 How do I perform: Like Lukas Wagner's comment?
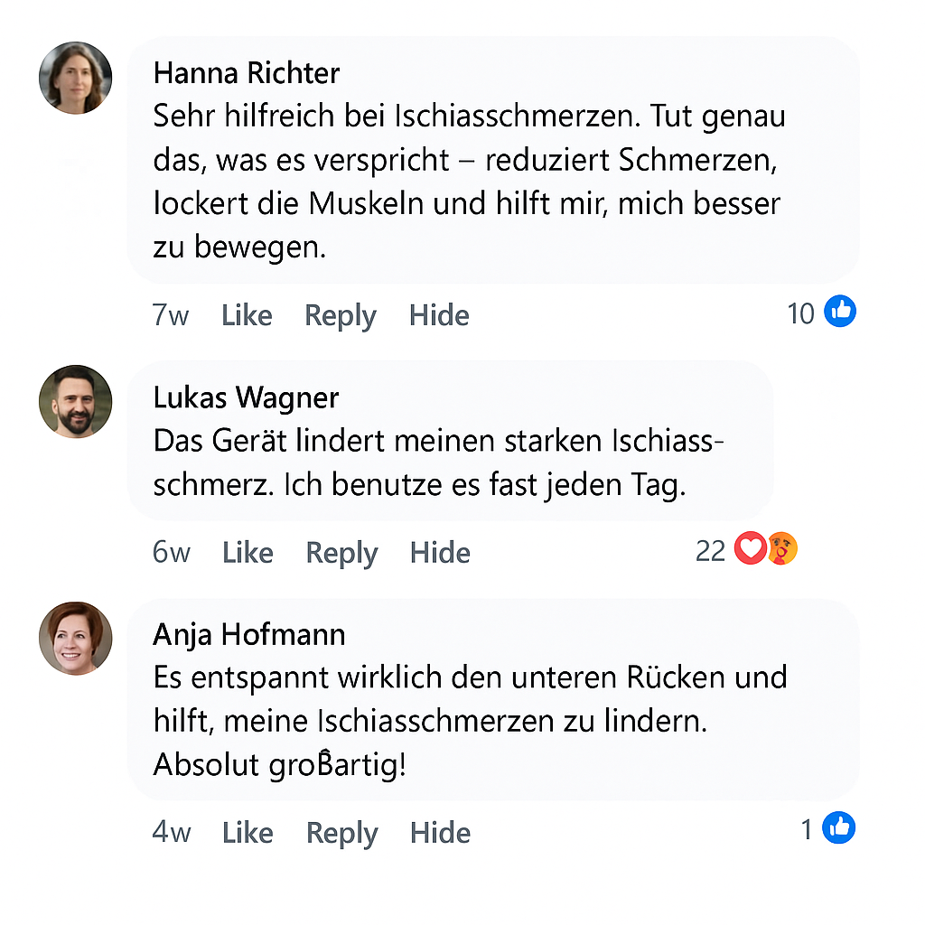click(x=248, y=553)
